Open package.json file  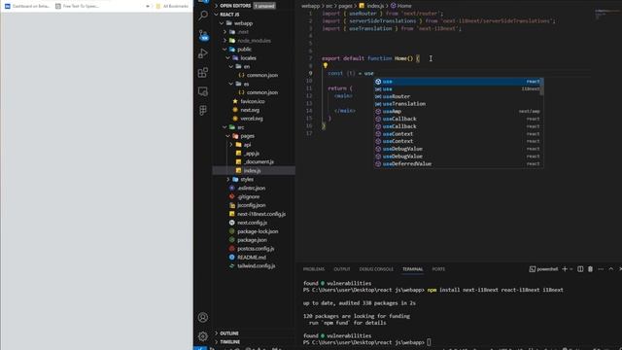[x=252, y=240]
